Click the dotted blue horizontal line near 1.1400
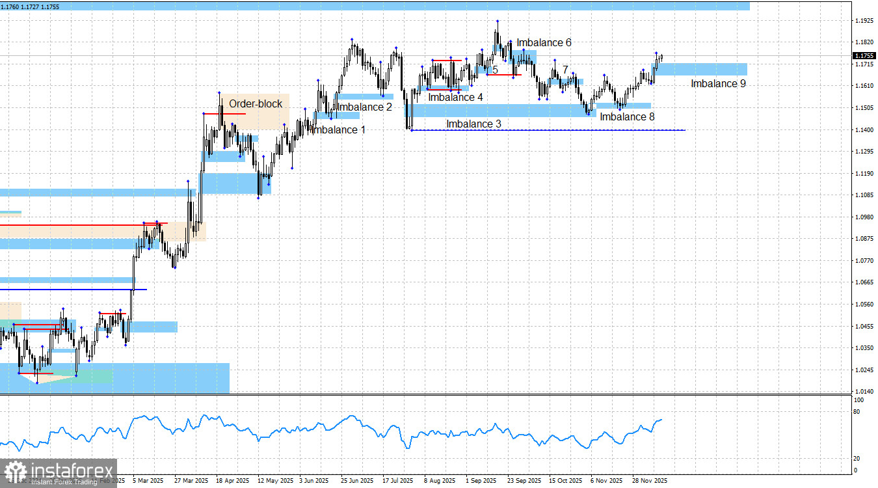 tap(548, 130)
